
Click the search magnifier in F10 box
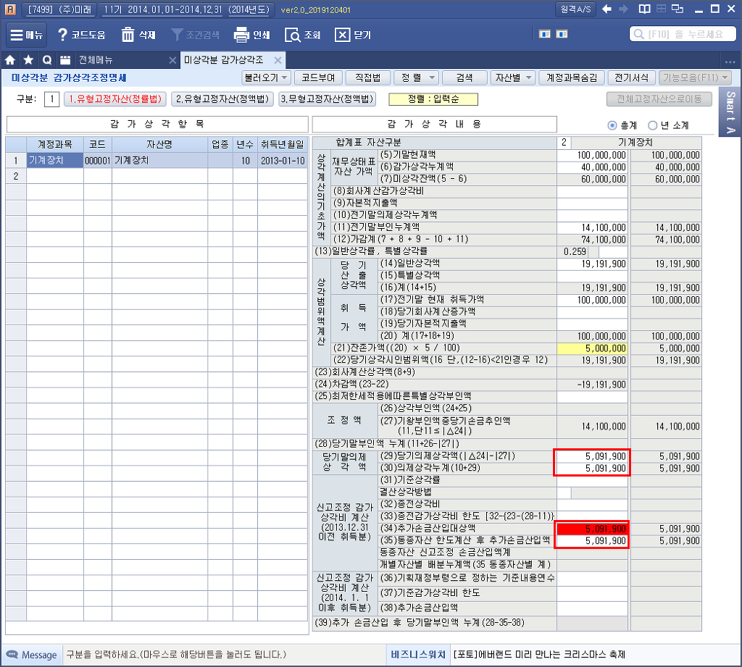click(x=639, y=35)
